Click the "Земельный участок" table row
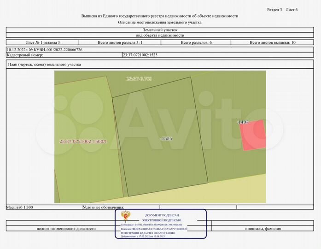321x249 pixels. [x=160, y=30]
